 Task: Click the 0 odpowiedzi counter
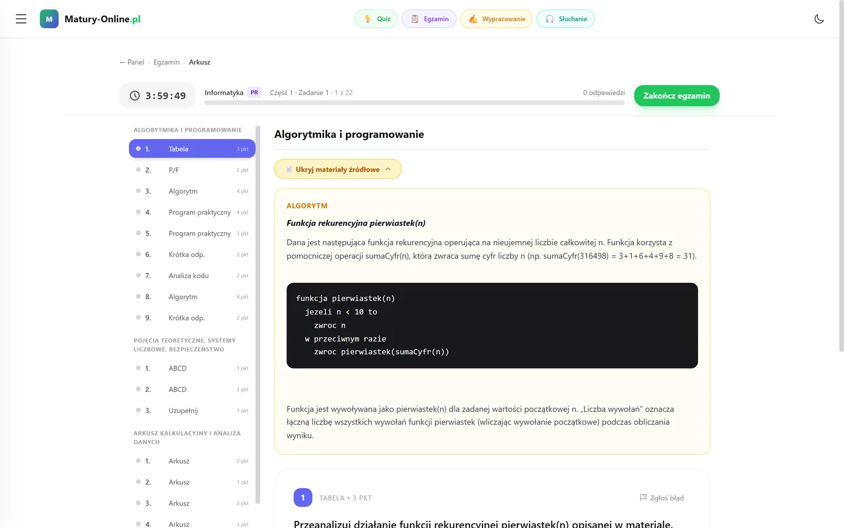pyautogui.click(x=604, y=93)
